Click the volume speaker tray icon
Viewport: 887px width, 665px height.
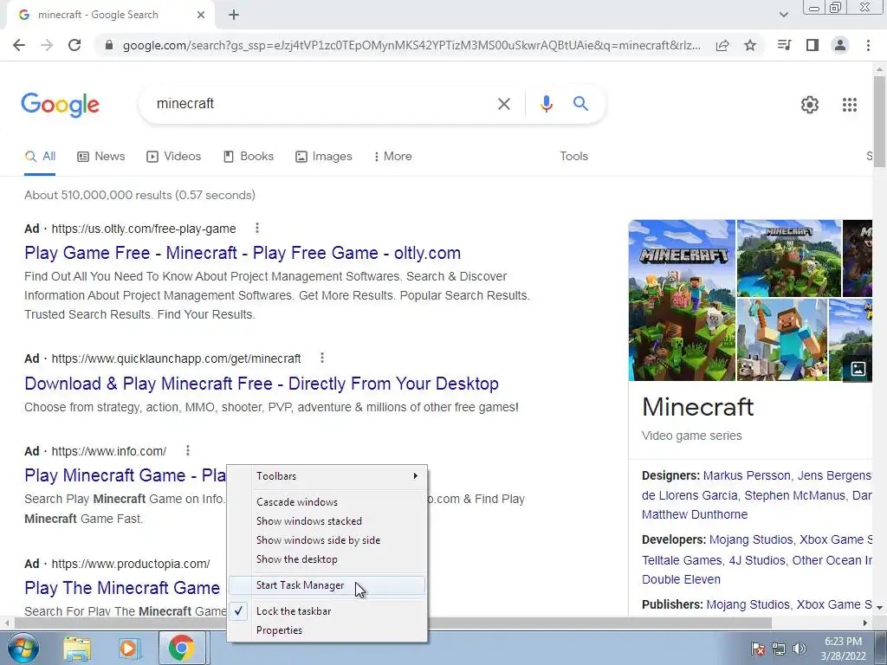800,649
